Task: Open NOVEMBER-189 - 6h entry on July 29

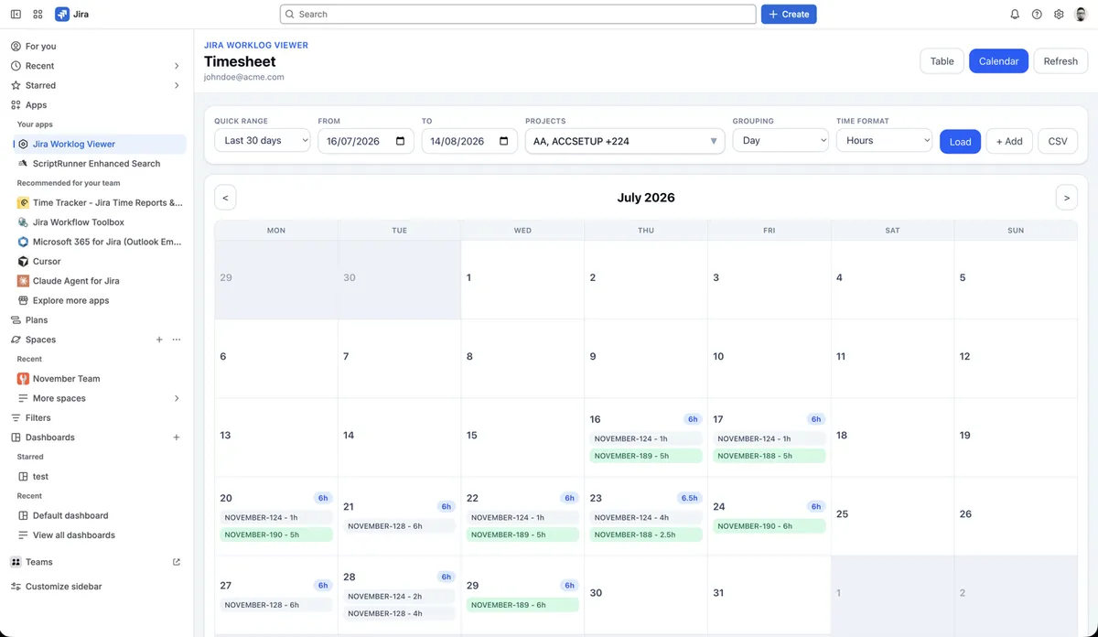Action: [522, 605]
